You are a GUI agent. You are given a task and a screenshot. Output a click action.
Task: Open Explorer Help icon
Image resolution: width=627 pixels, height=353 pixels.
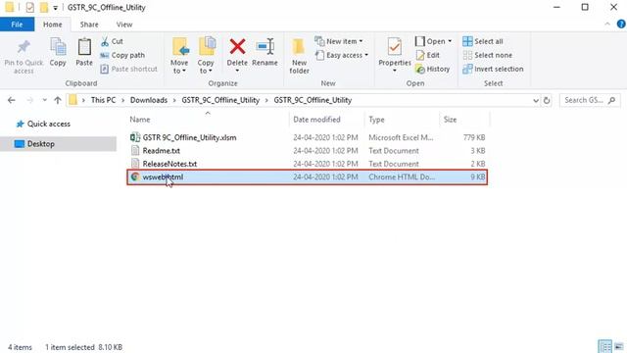click(621, 24)
